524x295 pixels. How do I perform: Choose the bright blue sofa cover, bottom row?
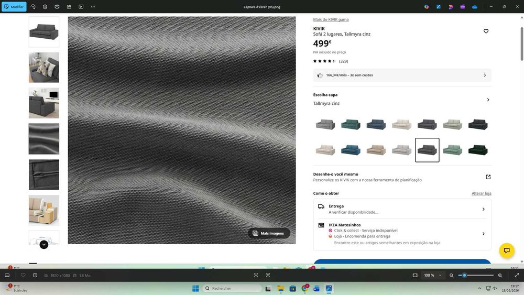[x=351, y=150]
